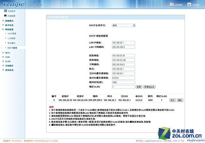Click the LAN 子网掩码 input field
Image resolution: width=205 pixels, height=143 pixels.
point(123,47)
